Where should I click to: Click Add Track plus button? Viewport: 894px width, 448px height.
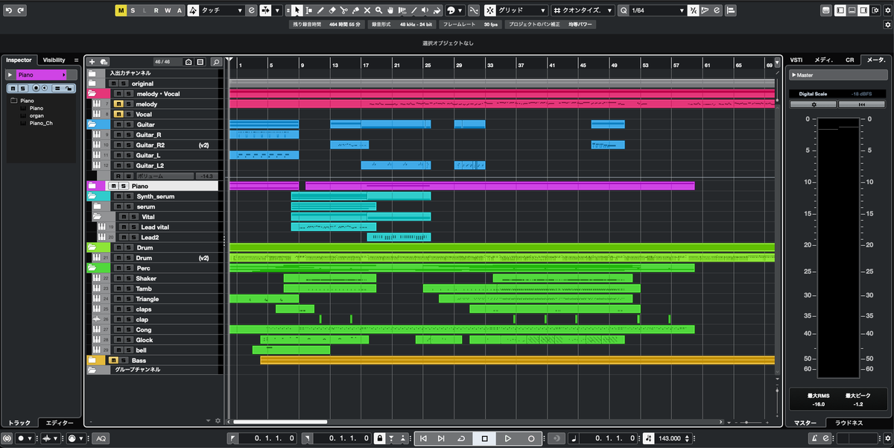click(x=92, y=62)
